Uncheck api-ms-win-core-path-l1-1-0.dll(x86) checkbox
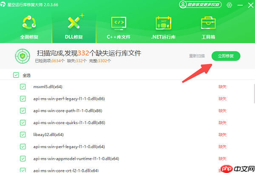Screen dimensions: 255x173 pyautogui.click(x=23, y=111)
